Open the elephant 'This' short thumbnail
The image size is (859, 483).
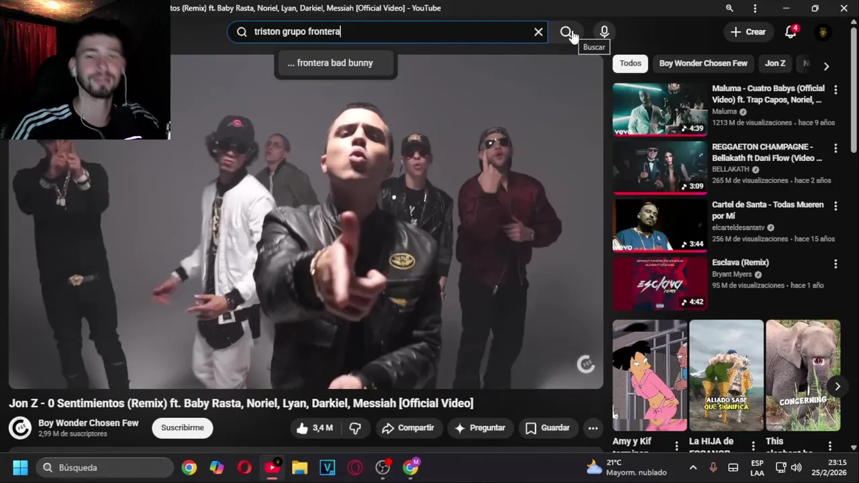point(803,376)
